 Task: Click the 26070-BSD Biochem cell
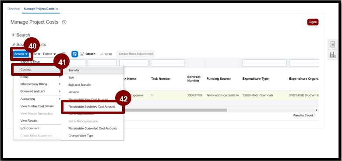pos(303,95)
